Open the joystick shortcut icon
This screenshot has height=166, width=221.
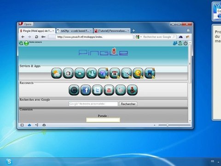(132, 90)
